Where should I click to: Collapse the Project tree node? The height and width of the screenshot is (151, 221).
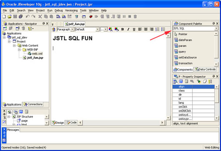(x=9, y=41)
